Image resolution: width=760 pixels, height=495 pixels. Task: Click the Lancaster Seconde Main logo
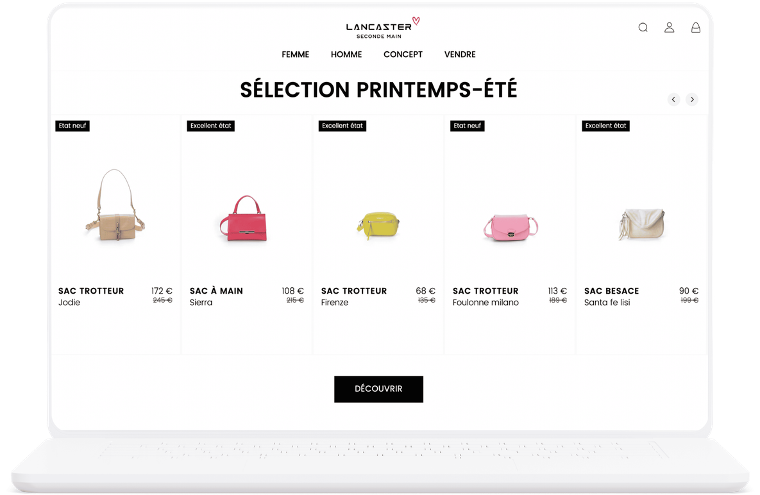pyautogui.click(x=382, y=28)
